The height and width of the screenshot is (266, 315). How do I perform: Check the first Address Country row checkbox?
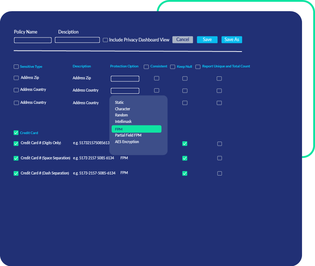16,90
